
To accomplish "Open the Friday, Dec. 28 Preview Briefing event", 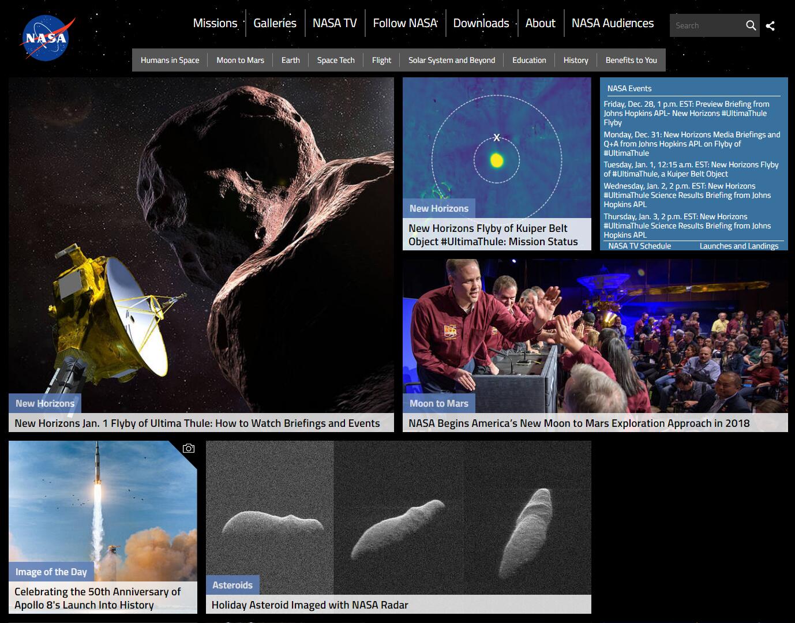I will click(687, 113).
